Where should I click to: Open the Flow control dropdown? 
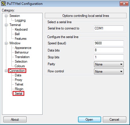coord(109,72)
